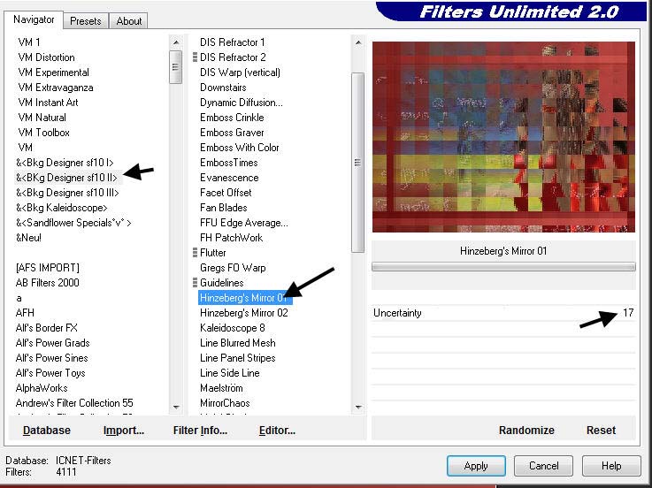Click the category list scroll-up arrow
Viewport: 652px width, 488px height.
(x=176, y=42)
